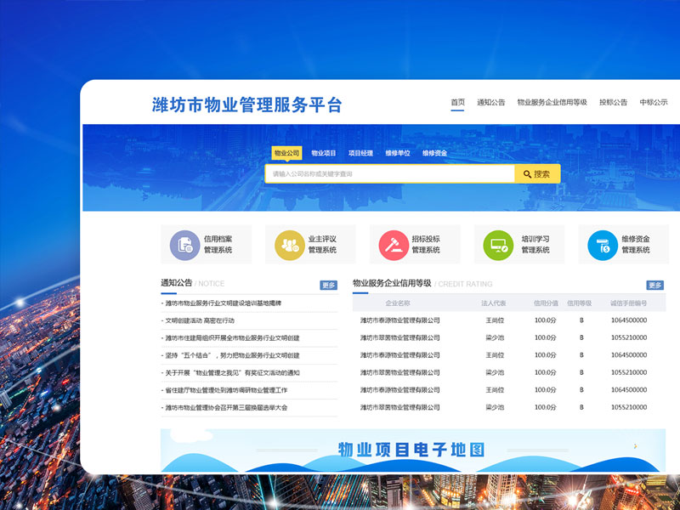
Task: Open the 中标公示 nav item
Action: pos(654,102)
